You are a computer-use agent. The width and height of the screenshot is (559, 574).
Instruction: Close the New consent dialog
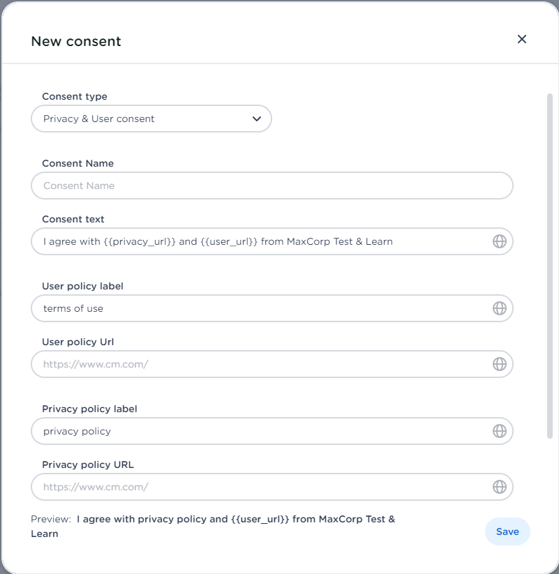(x=521, y=39)
